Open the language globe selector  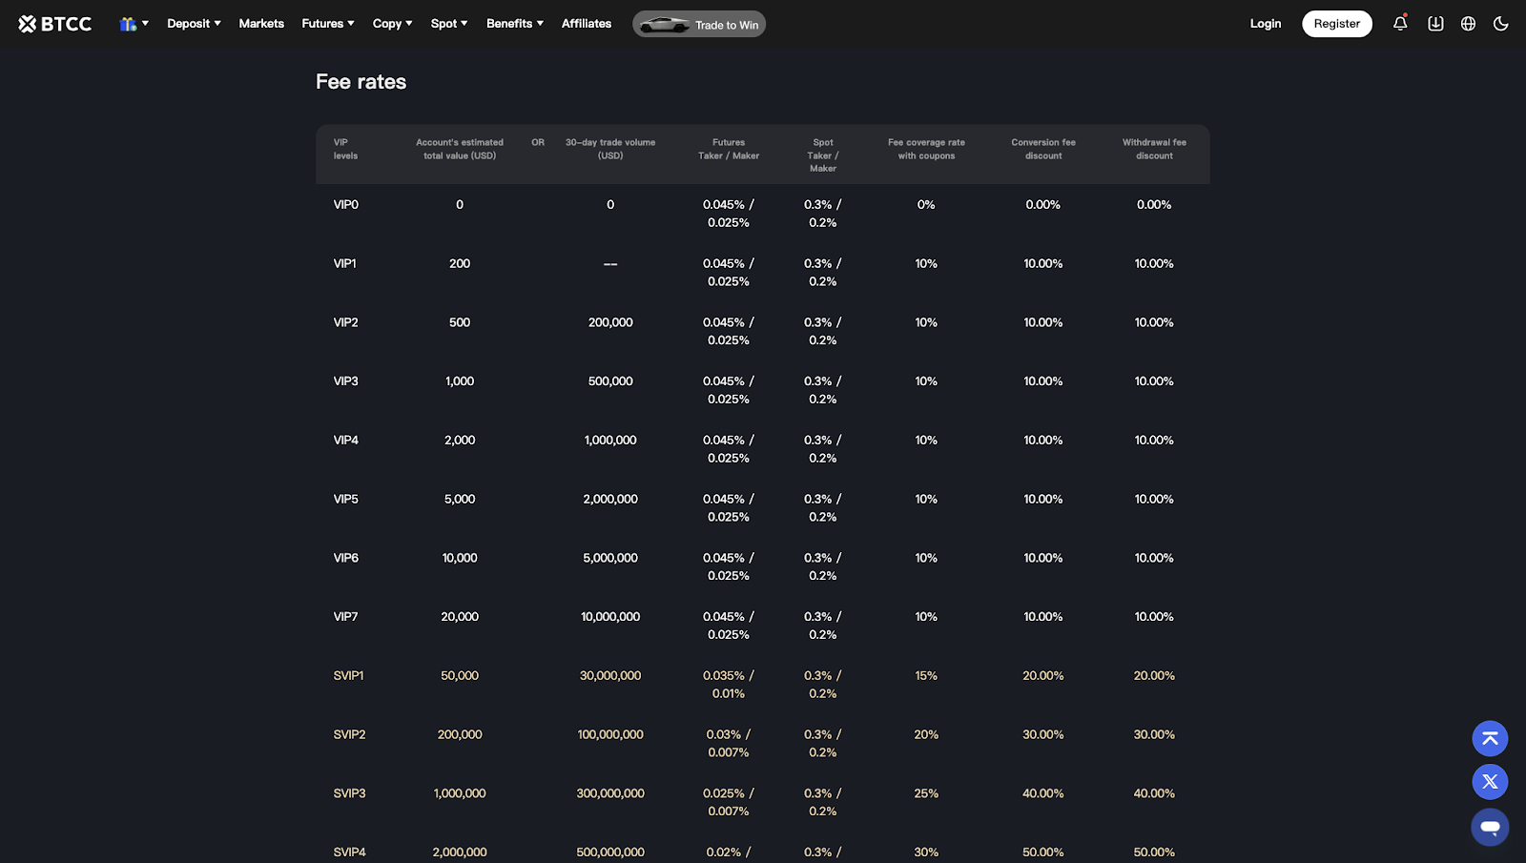(1469, 24)
